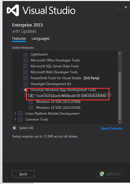Viewport: 130px width, 184px height.
Task: Click the feature list scrollbar thumb
Action: 120,96
